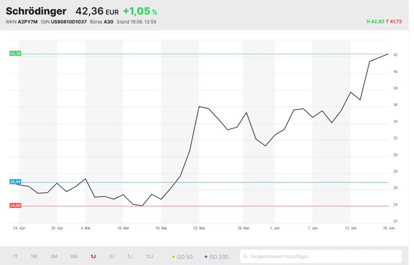Select the active 1J range

coord(93,257)
